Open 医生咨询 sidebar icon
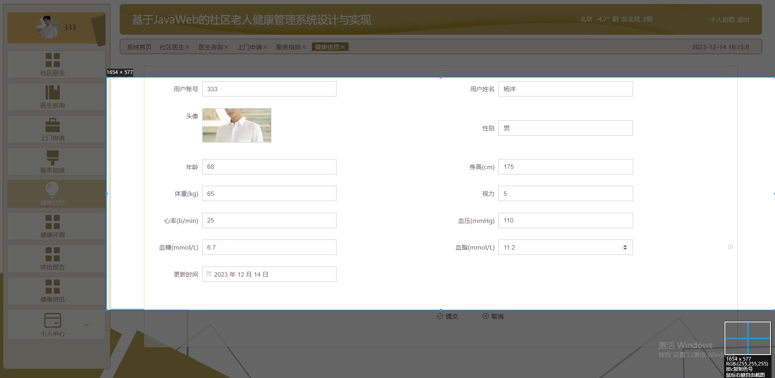Image resolution: width=775 pixels, height=378 pixels. coord(53,92)
